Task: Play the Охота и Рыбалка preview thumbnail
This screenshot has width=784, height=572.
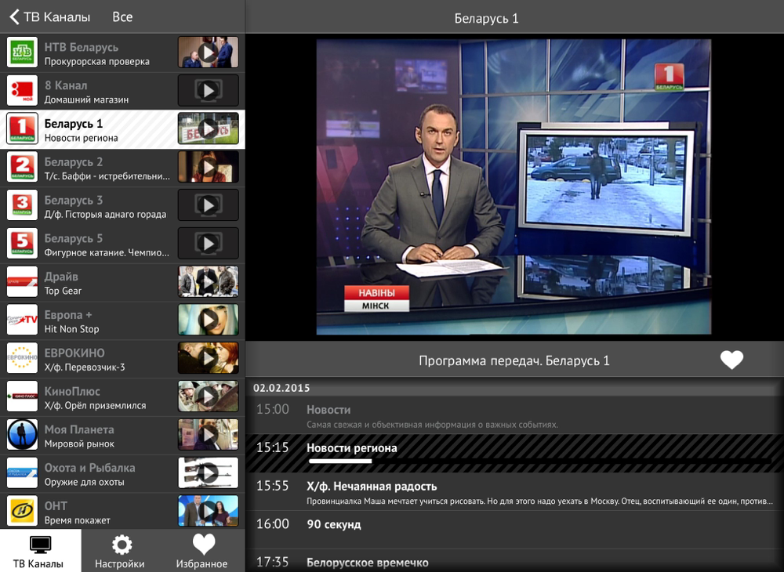Action: point(209,472)
